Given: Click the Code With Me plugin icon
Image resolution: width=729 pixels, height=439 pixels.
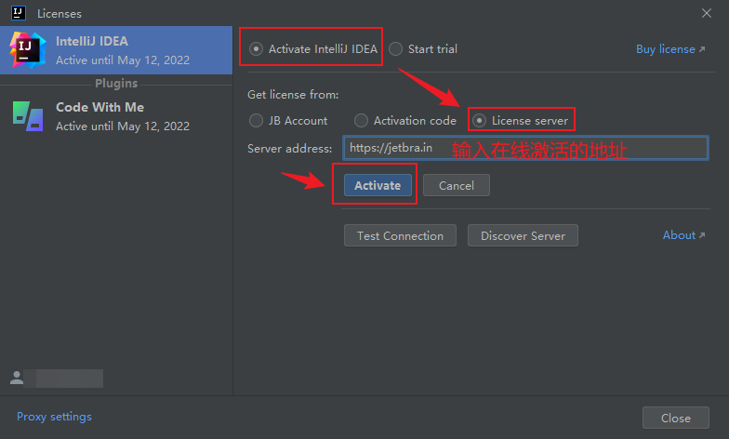Looking at the screenshot, I should 28,116.
